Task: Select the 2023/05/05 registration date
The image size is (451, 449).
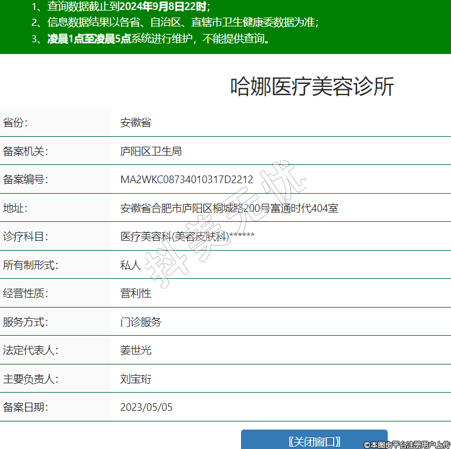Action: 146,407
